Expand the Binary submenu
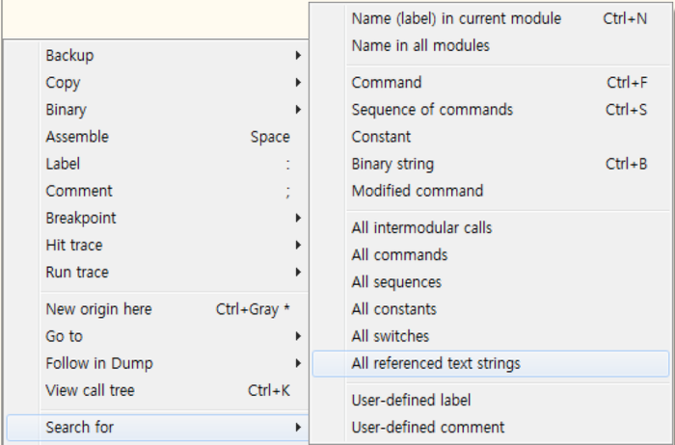This screenshot has height=445, width=675. [157, 110]
